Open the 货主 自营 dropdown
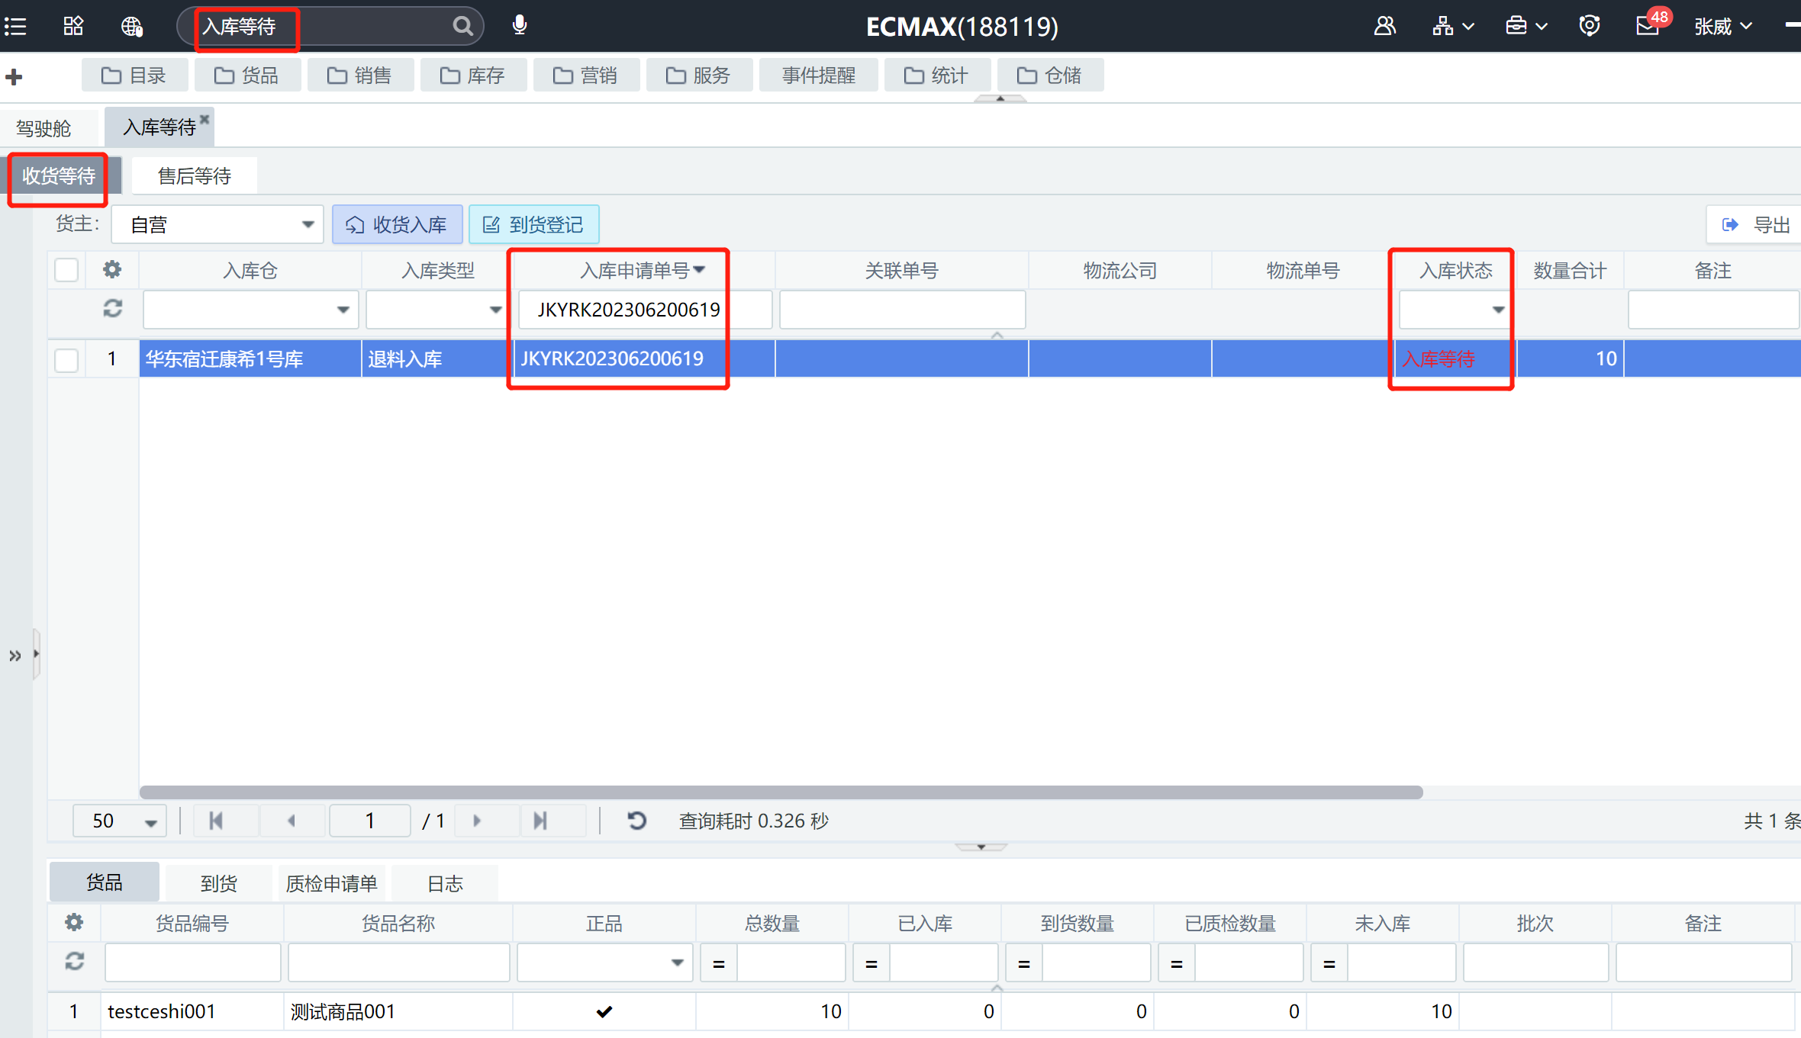Image resolution: width=1801 pixels, height=1038 pixels. point(217,224)
